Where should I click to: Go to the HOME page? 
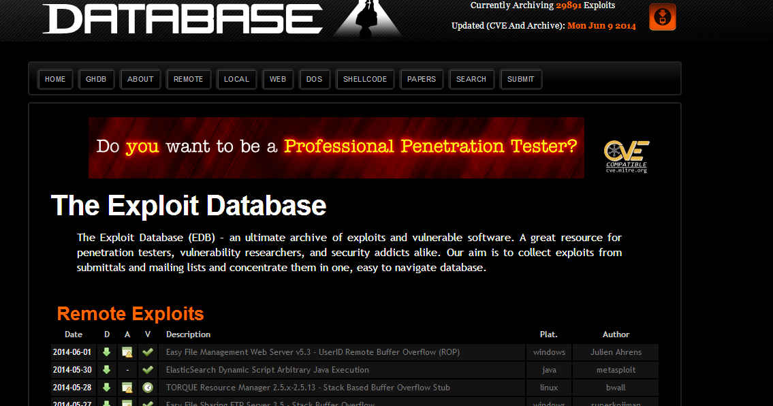coord(55,79)
